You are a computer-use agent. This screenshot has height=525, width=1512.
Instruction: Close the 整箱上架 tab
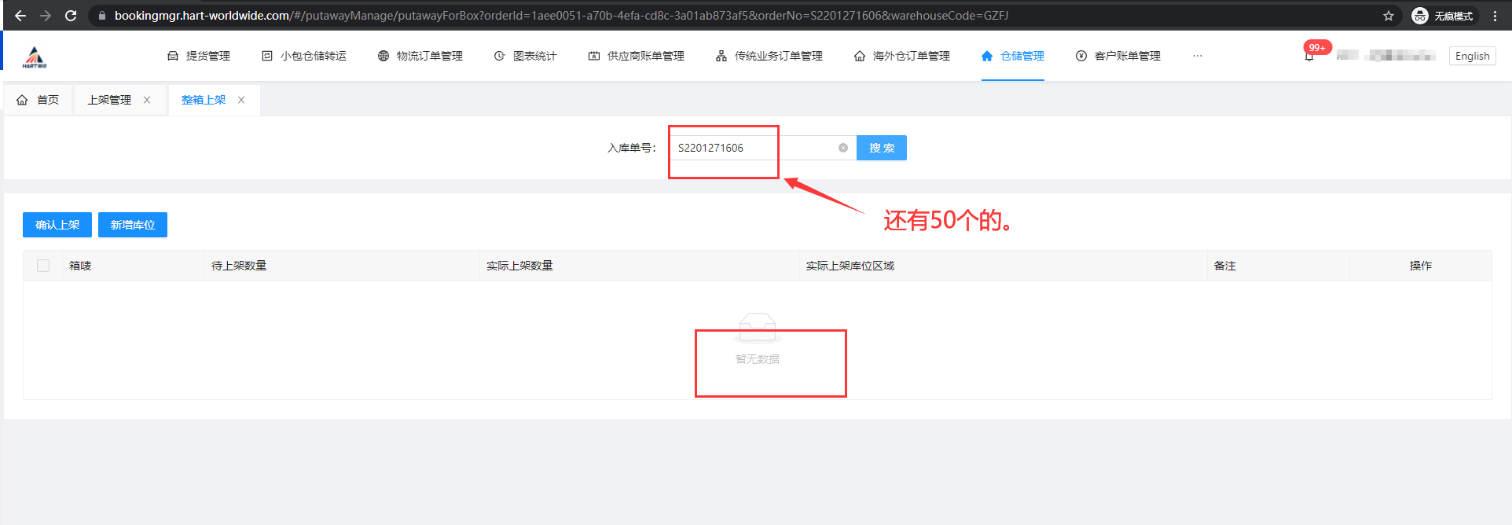click(x=241, y=100)
